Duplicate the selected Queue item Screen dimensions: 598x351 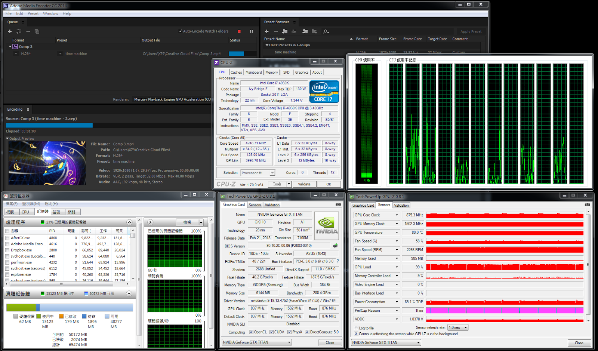37,31
